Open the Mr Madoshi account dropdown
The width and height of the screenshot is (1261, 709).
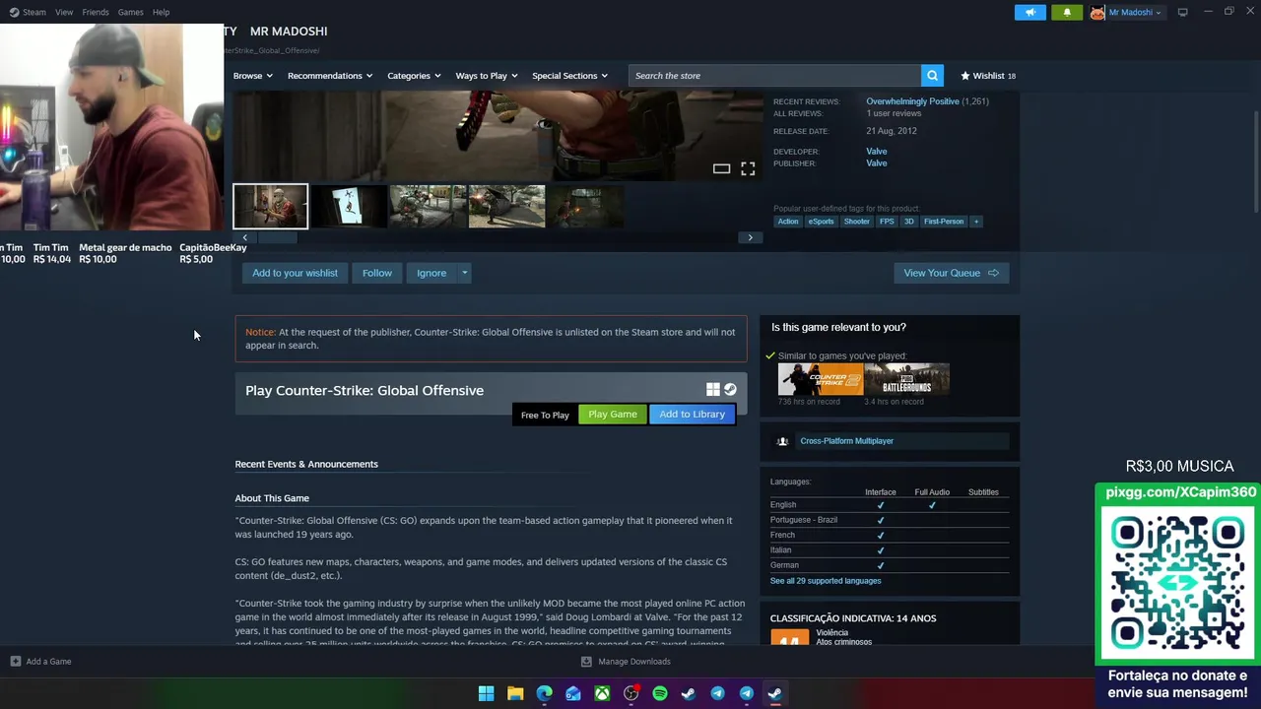coord(1135,12)
